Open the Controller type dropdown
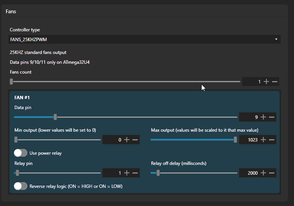 point(144,39)
